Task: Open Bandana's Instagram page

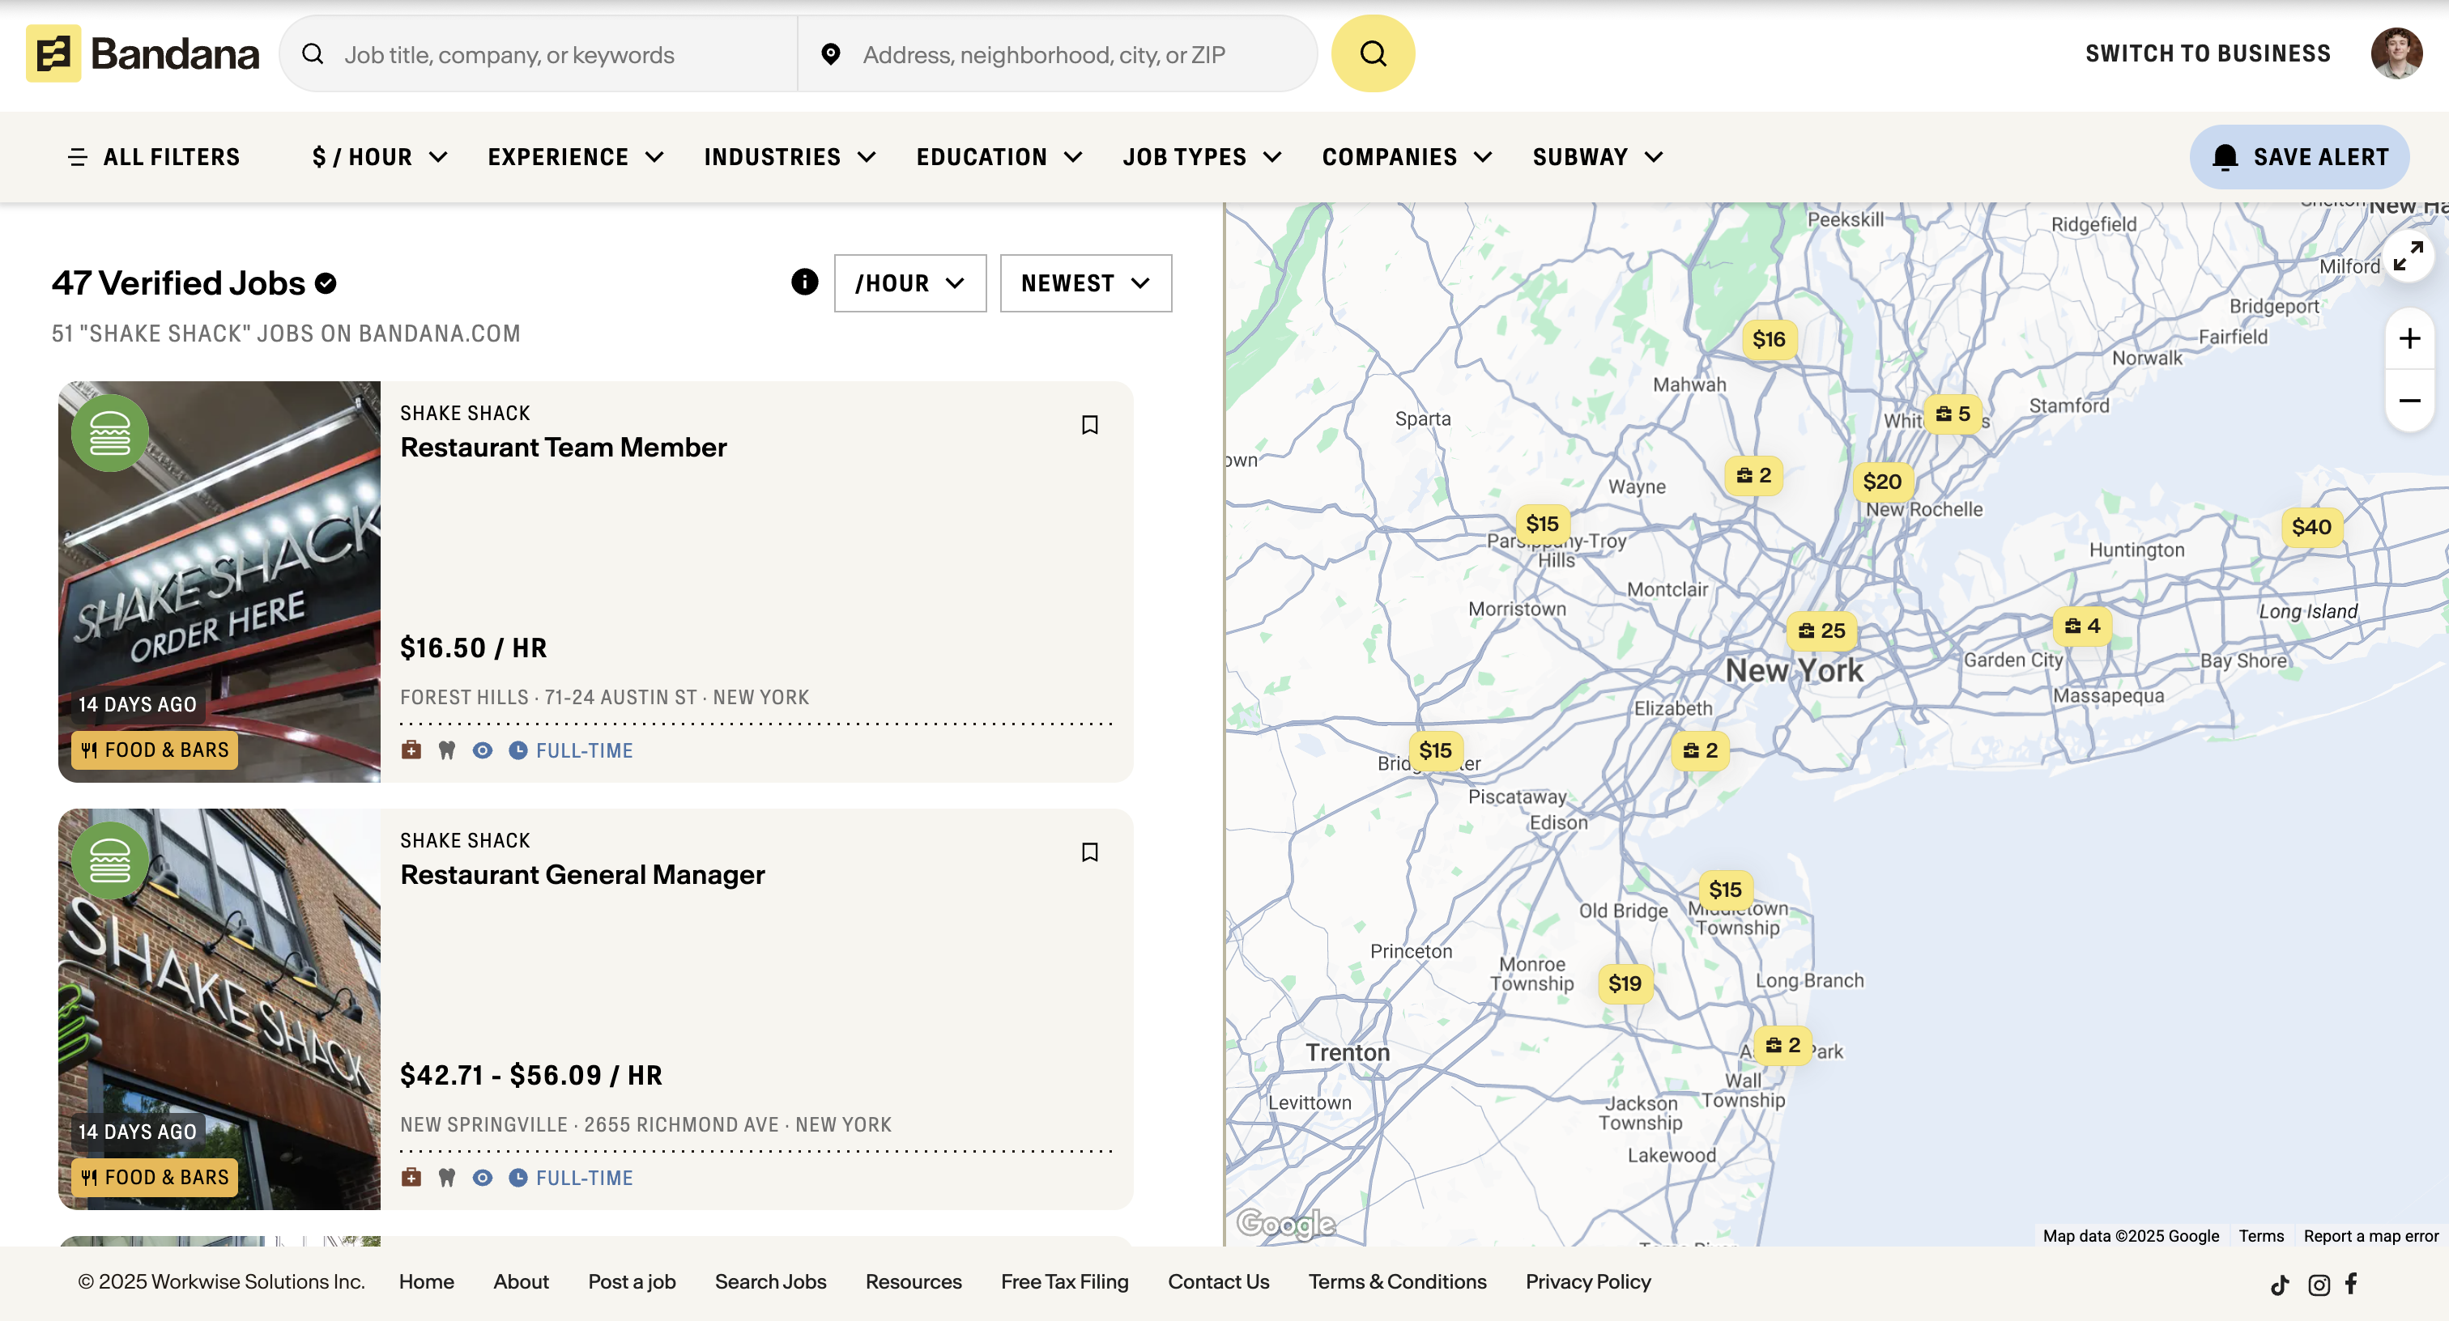Action: click(x=2318, y=1285)
